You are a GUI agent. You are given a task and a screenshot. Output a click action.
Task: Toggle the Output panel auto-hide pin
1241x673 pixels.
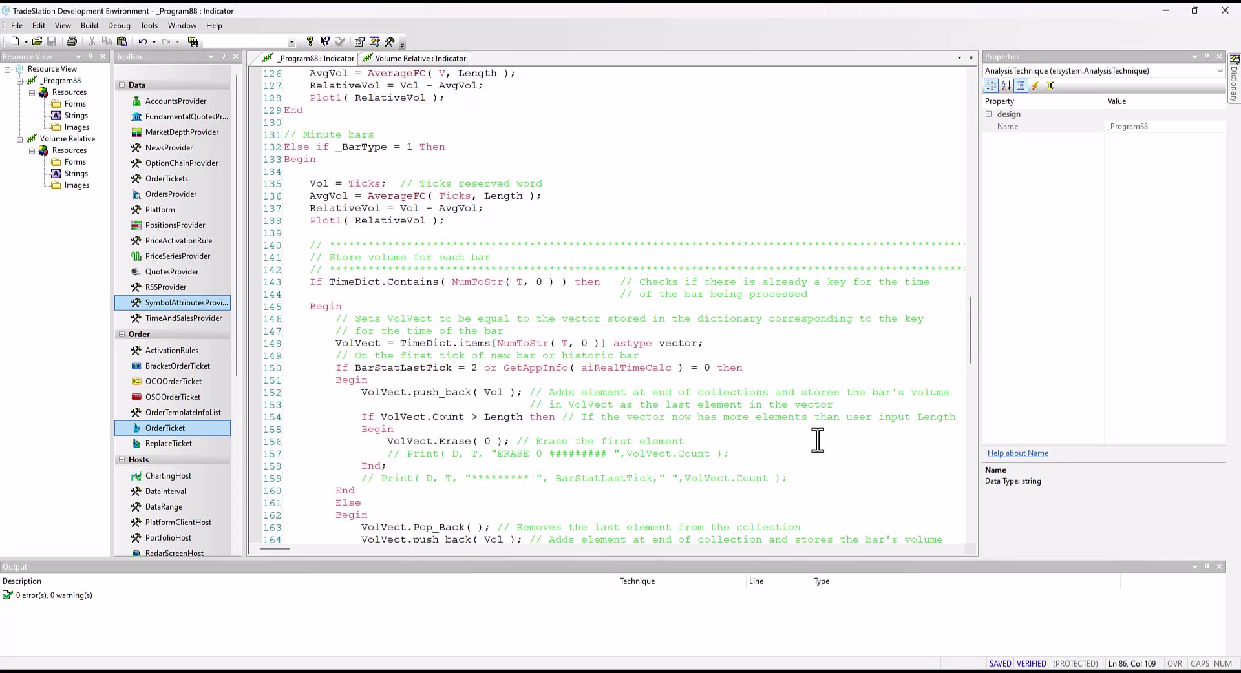click(1207, 567)
